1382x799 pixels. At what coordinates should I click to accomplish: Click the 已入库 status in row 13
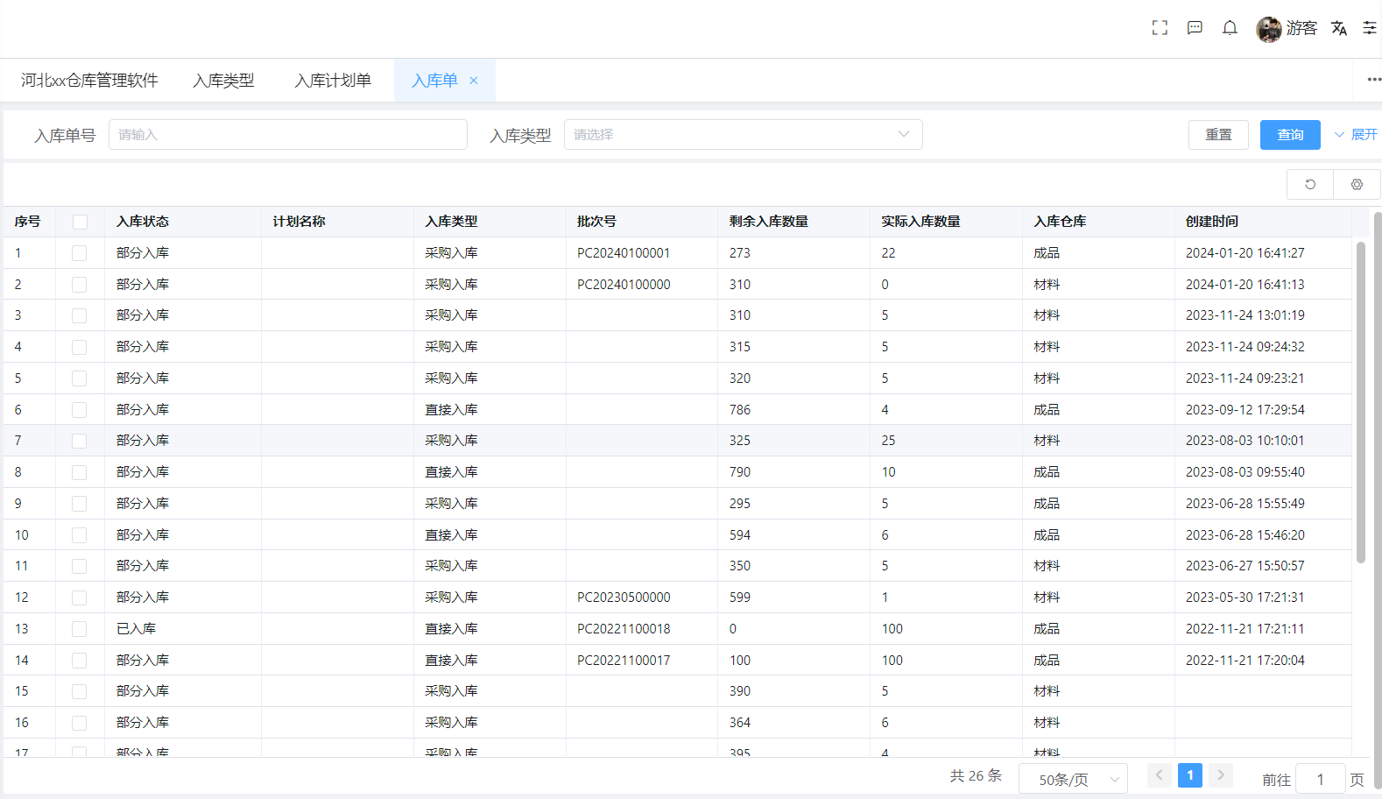click(136, 629)
